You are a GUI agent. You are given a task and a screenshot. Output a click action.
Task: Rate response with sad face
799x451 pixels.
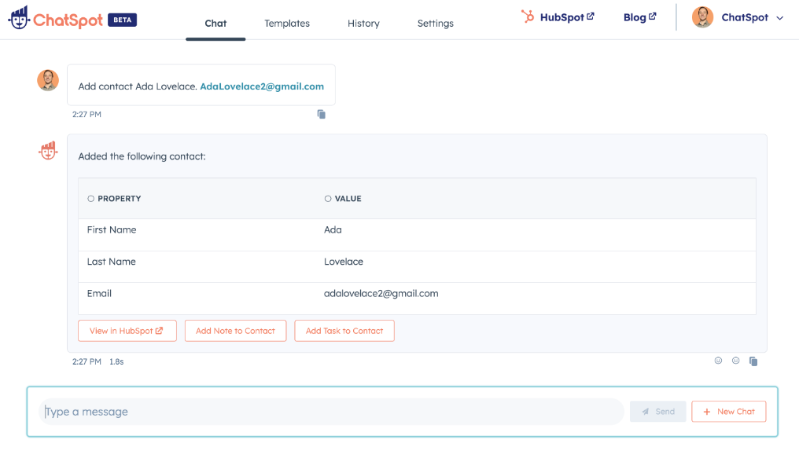pos(736,361)
